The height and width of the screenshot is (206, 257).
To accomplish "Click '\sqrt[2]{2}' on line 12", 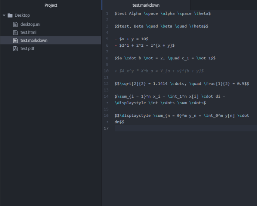I will 133,84.
